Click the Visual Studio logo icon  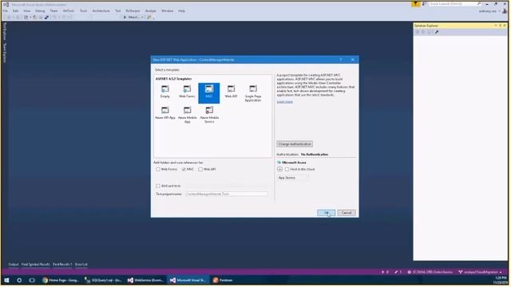(6, 4)
